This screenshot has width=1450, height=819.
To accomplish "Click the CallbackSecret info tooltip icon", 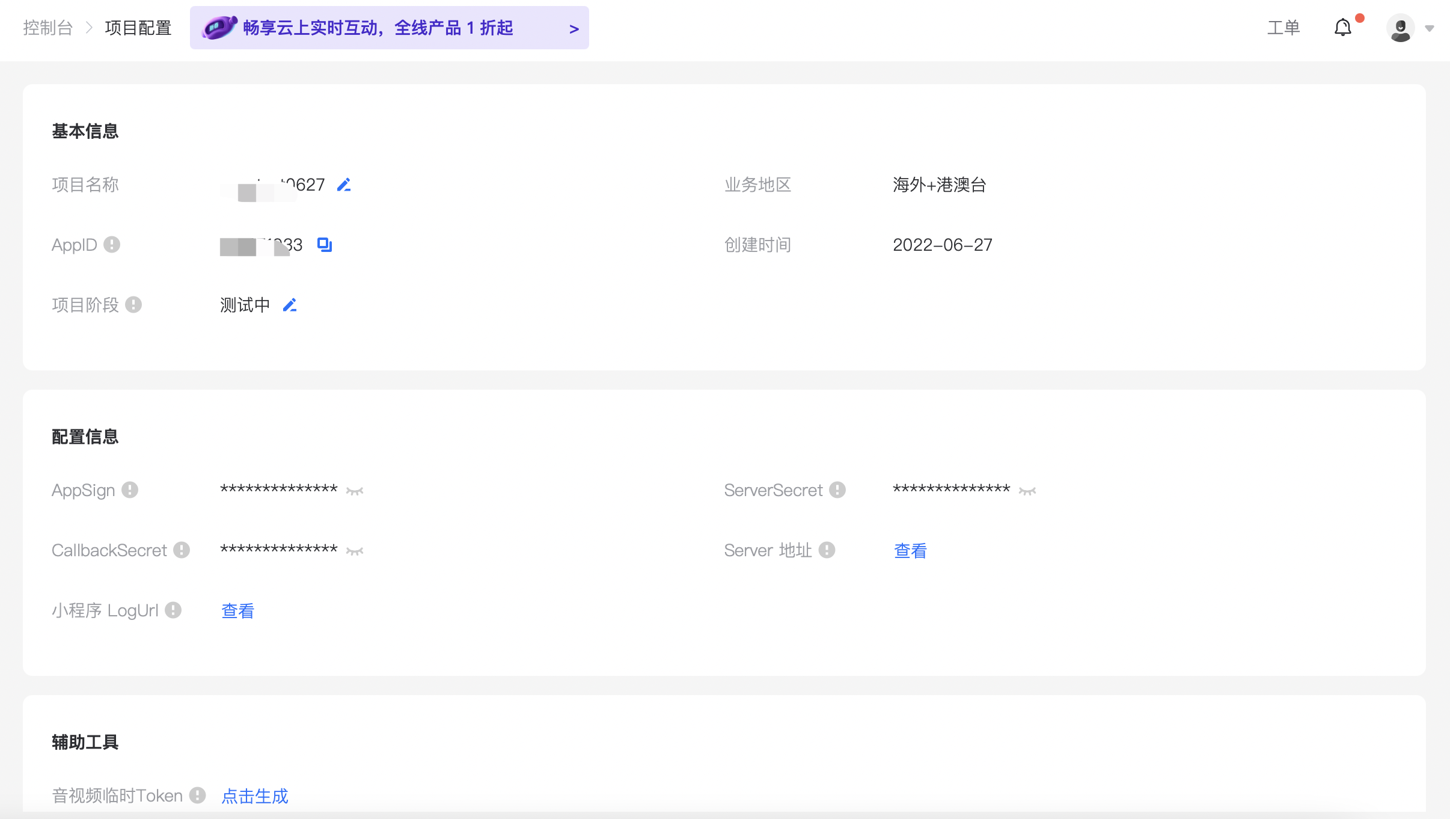I will pyautogui.click(x=181, y=550).
